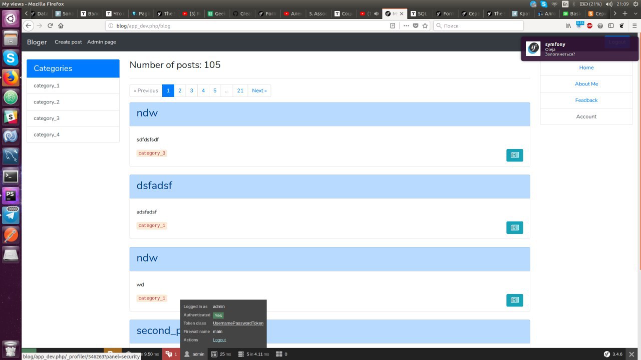Image resolution: width=641 pixels, height=360 pixels.
Task: Go to the Firefox home page
Action: [61, 25]
